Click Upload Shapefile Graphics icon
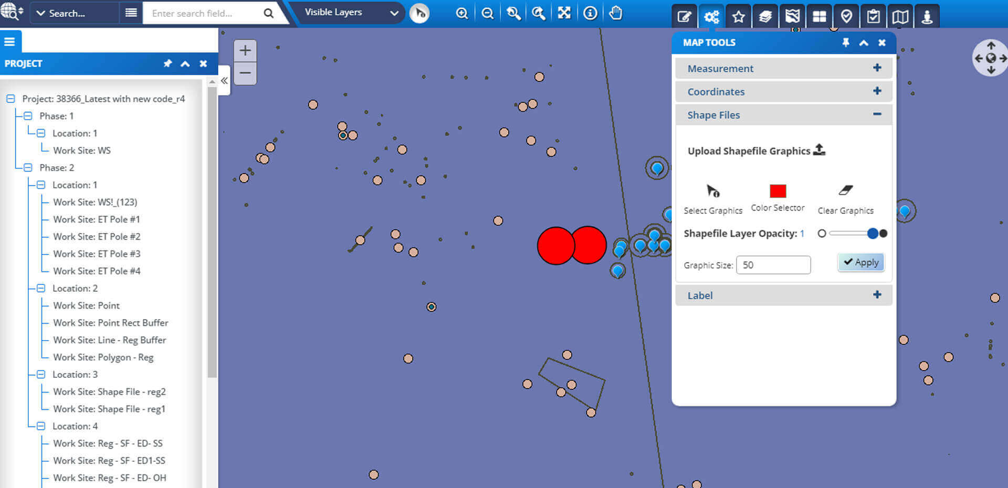 tap(819, 150)
